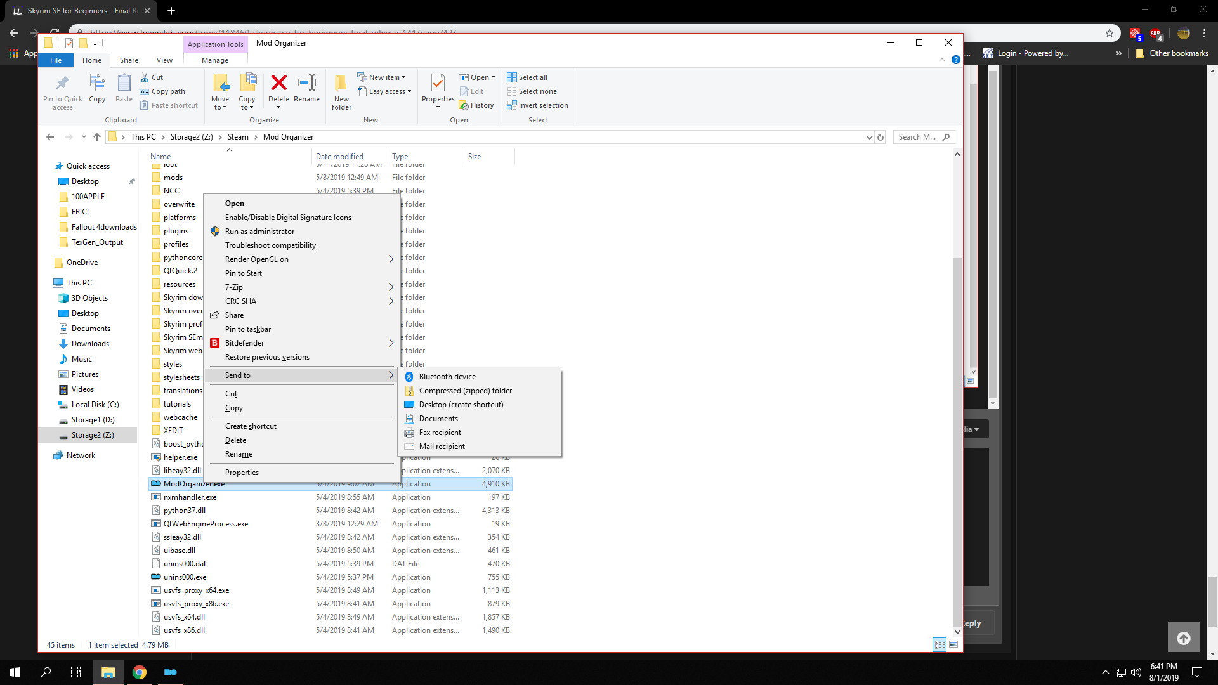
Task: Expand the Open button dropdown in ribbon
Action: 494,77
